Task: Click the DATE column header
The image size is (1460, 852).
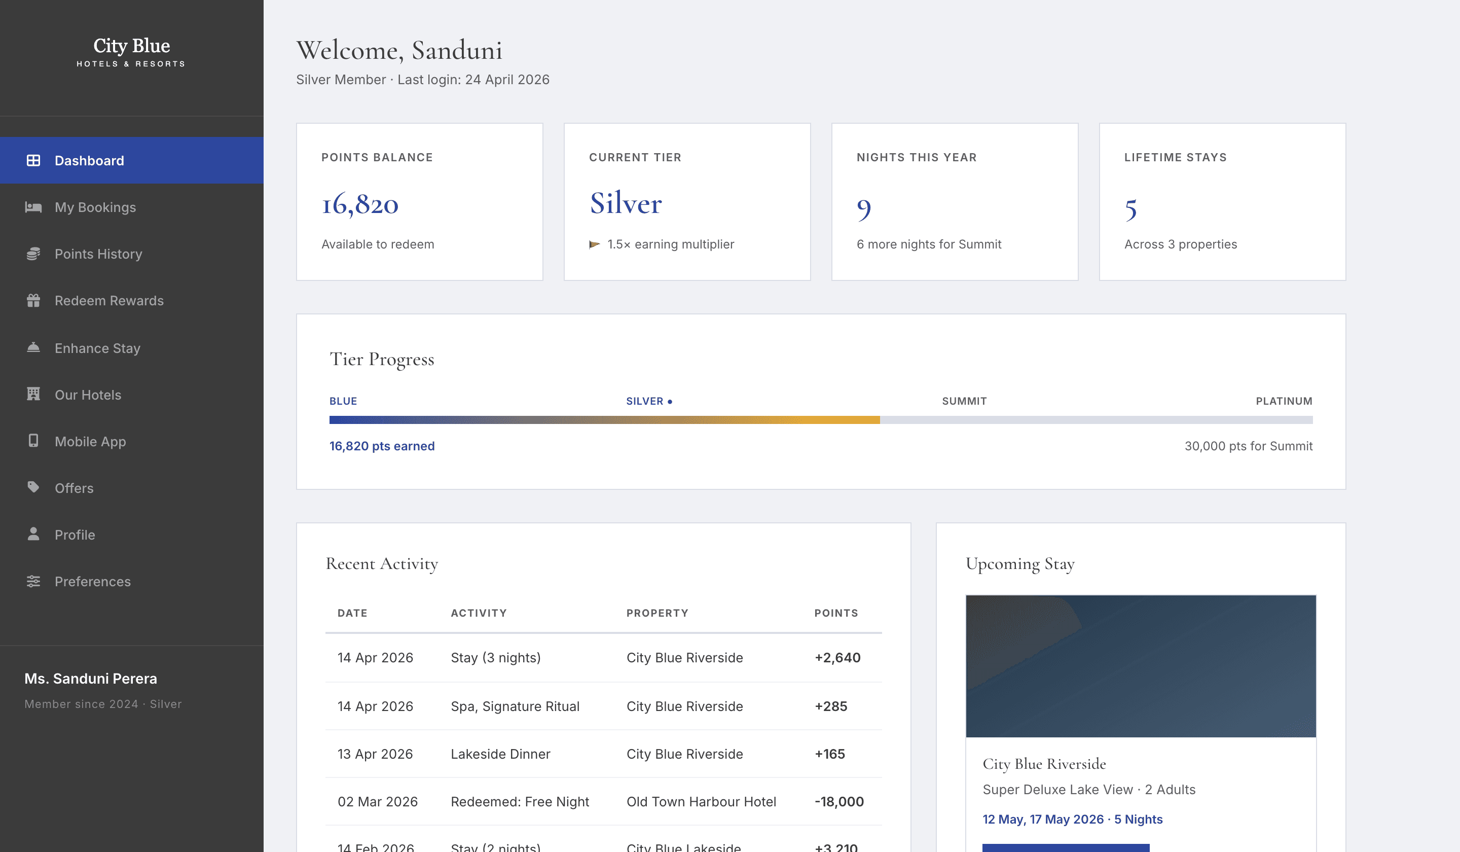Action: pos(352,613)
